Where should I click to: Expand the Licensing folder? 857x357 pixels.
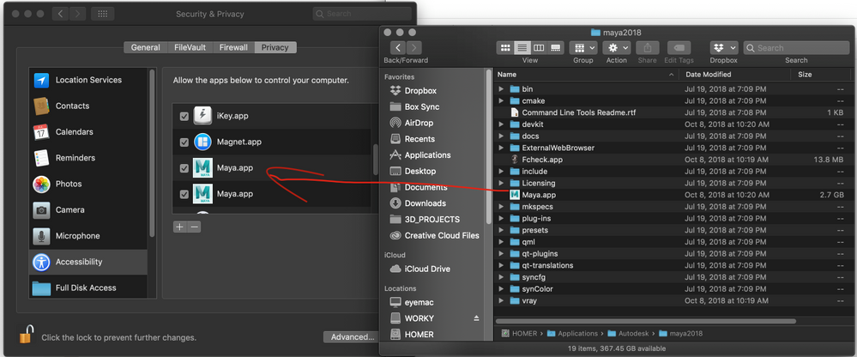point(501,183)
